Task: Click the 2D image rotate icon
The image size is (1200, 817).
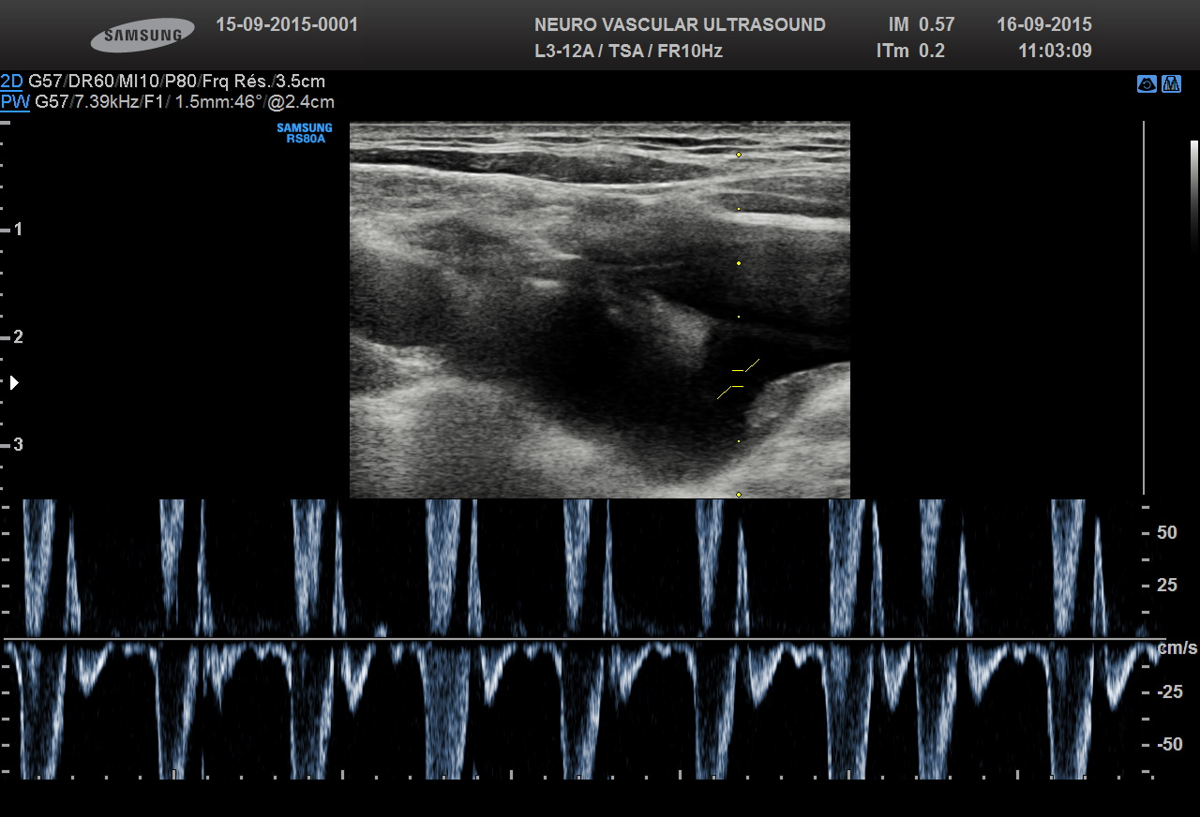Action: tap(1147, 84)
